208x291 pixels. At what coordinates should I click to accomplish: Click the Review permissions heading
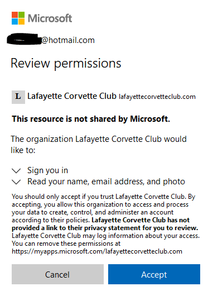point(66,64)
